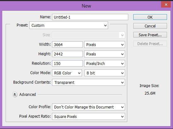Click OK to create the document
Screen dimensions: 173x129
(x=150, y=17)
